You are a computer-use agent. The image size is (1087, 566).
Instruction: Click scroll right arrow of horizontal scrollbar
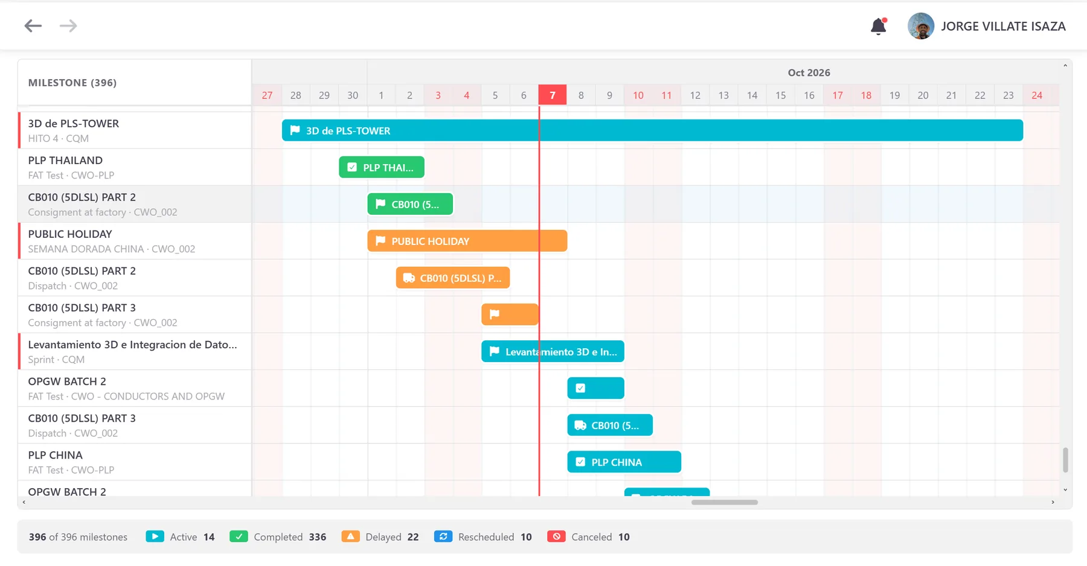(x=1053, y=502)
